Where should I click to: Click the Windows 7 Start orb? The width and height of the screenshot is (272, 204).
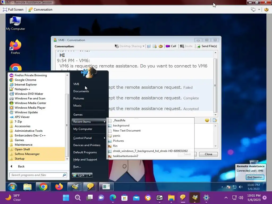12,187
